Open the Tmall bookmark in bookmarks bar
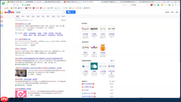This screenshot has width=181, height=102. point(29,8)
